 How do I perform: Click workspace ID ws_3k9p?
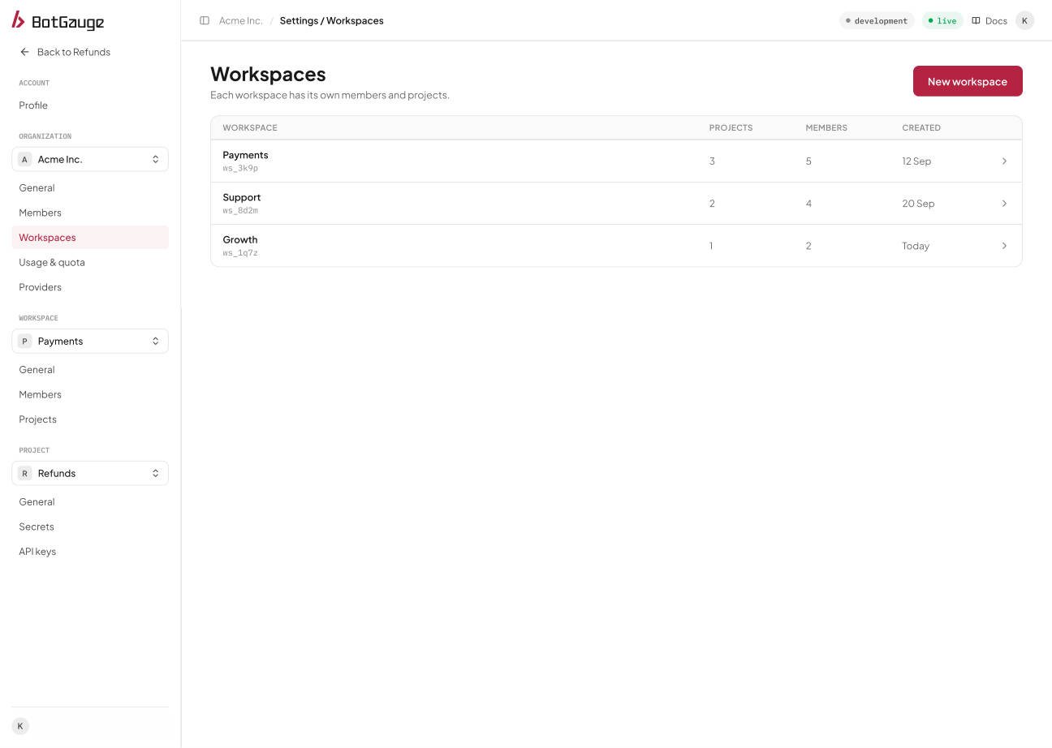click(240, 169)
